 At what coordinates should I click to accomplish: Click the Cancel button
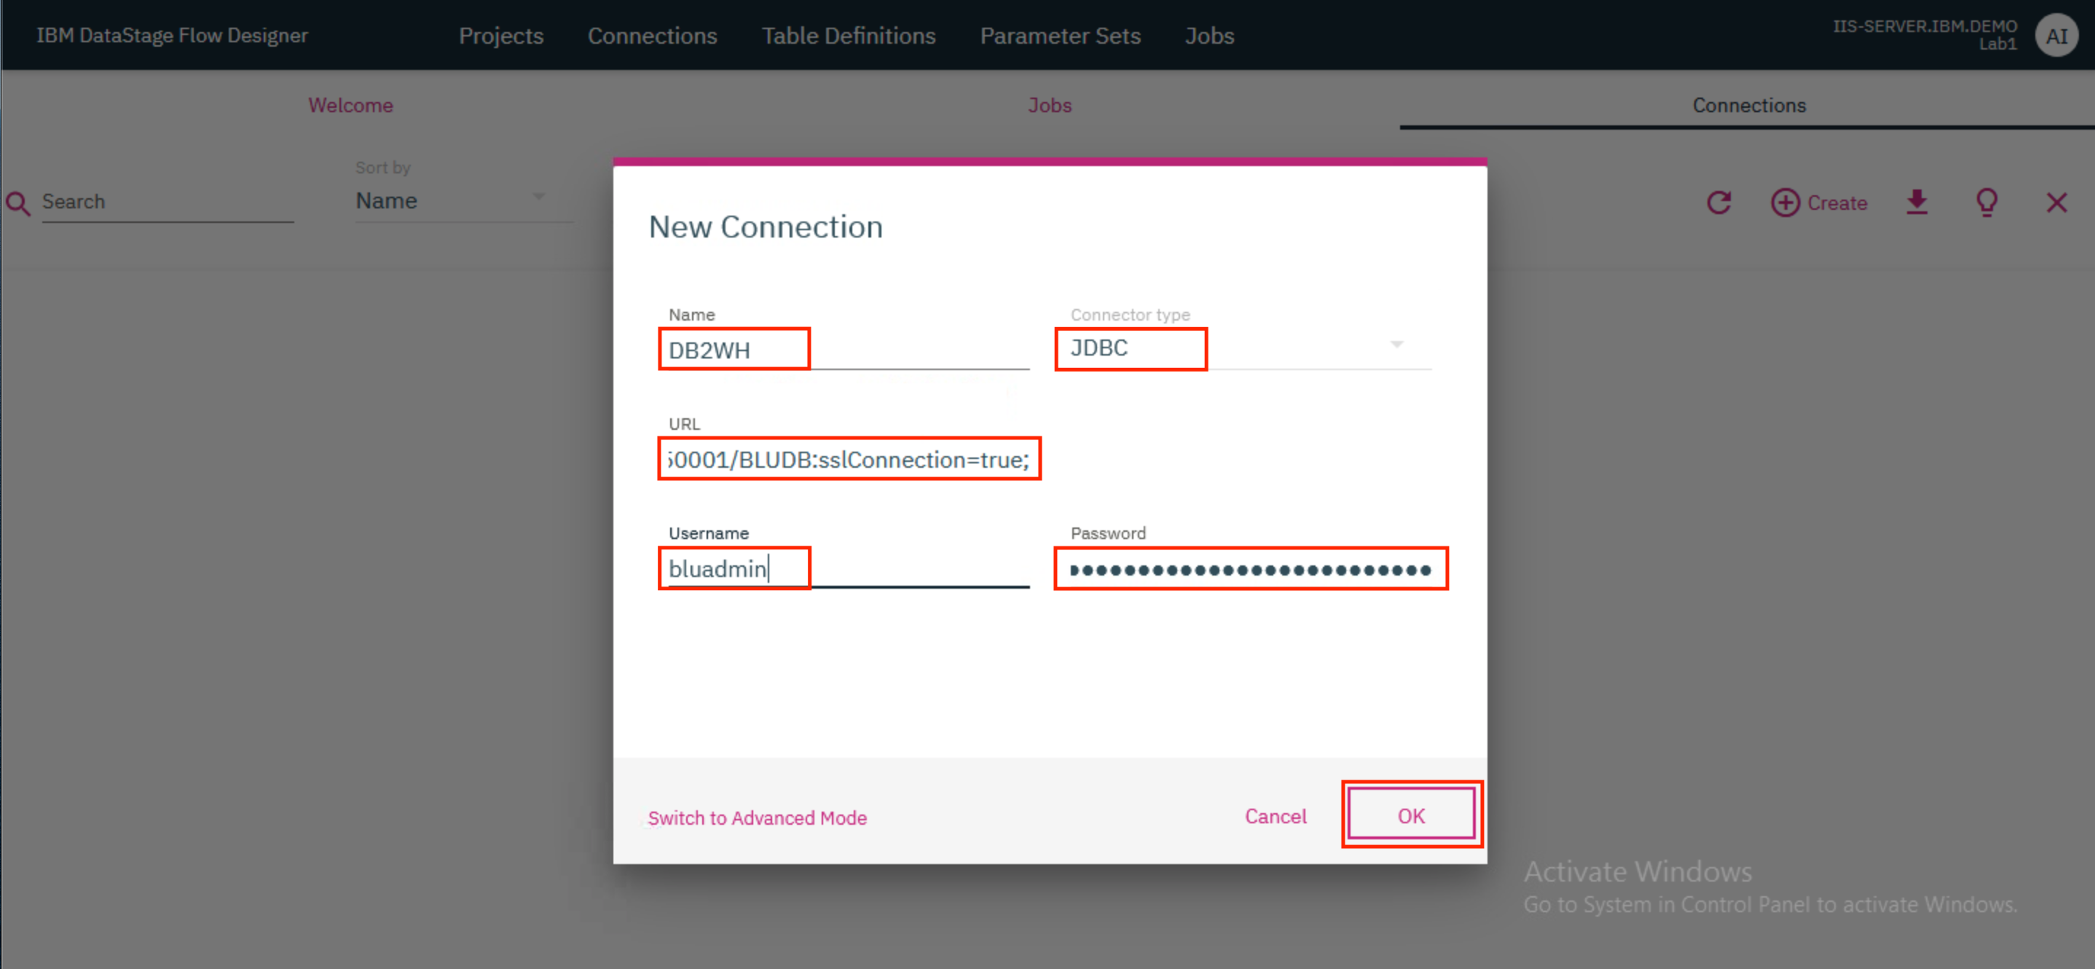point(1275,817)
